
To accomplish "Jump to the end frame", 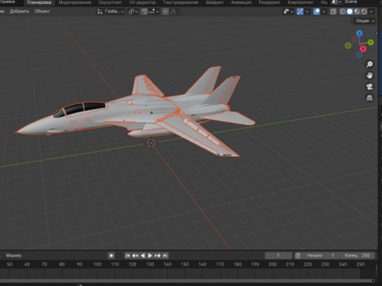I will 165,256.
